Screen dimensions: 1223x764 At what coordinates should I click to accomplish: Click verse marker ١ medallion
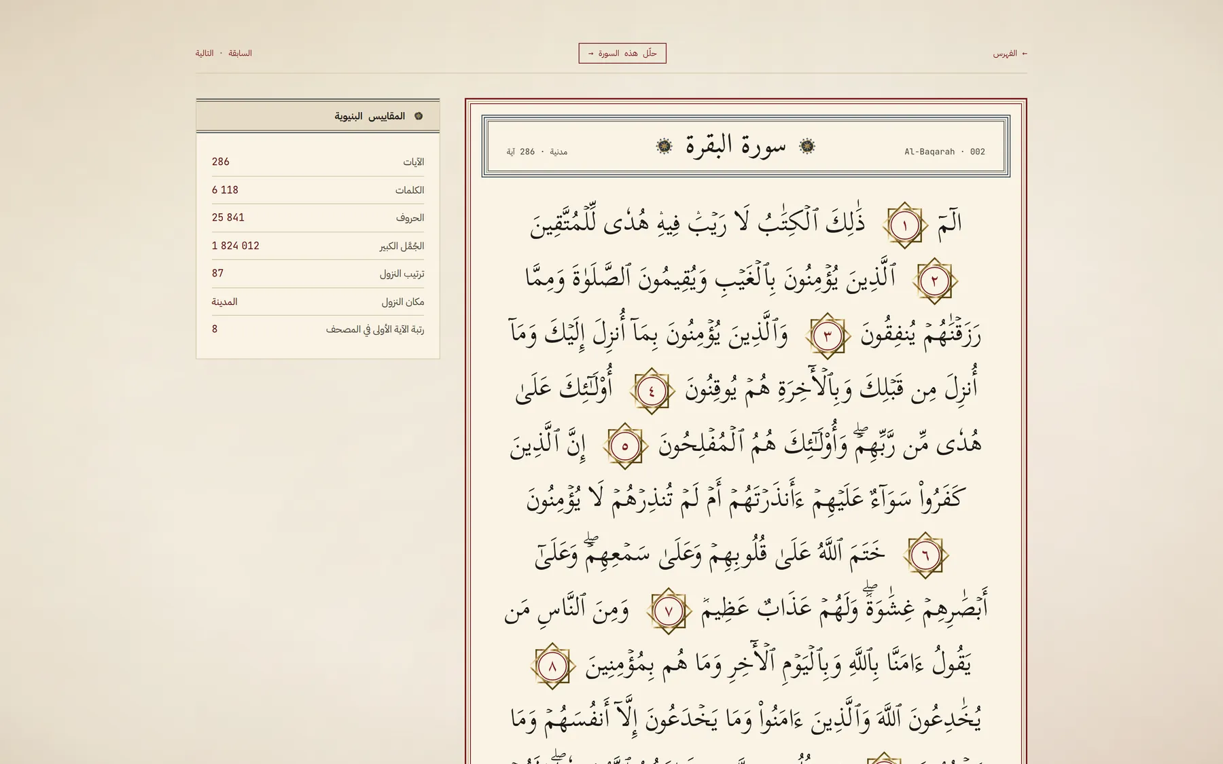(x=905, y=225)
